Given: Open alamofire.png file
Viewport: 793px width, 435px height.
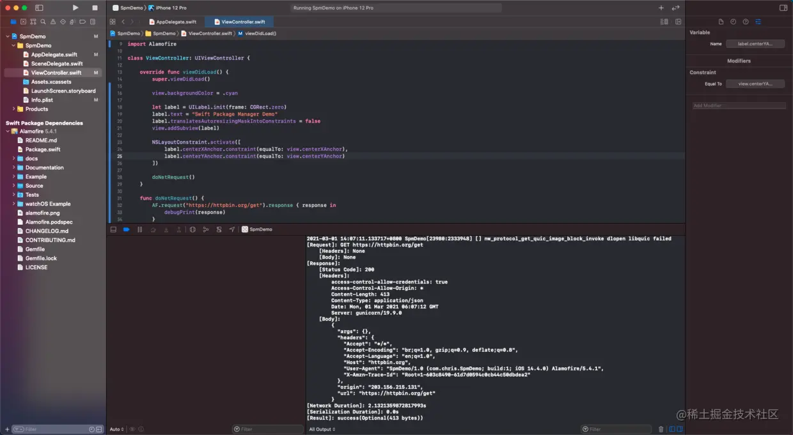Looking at the screenshot, I should pyautogui.click(x=42, y=213).
